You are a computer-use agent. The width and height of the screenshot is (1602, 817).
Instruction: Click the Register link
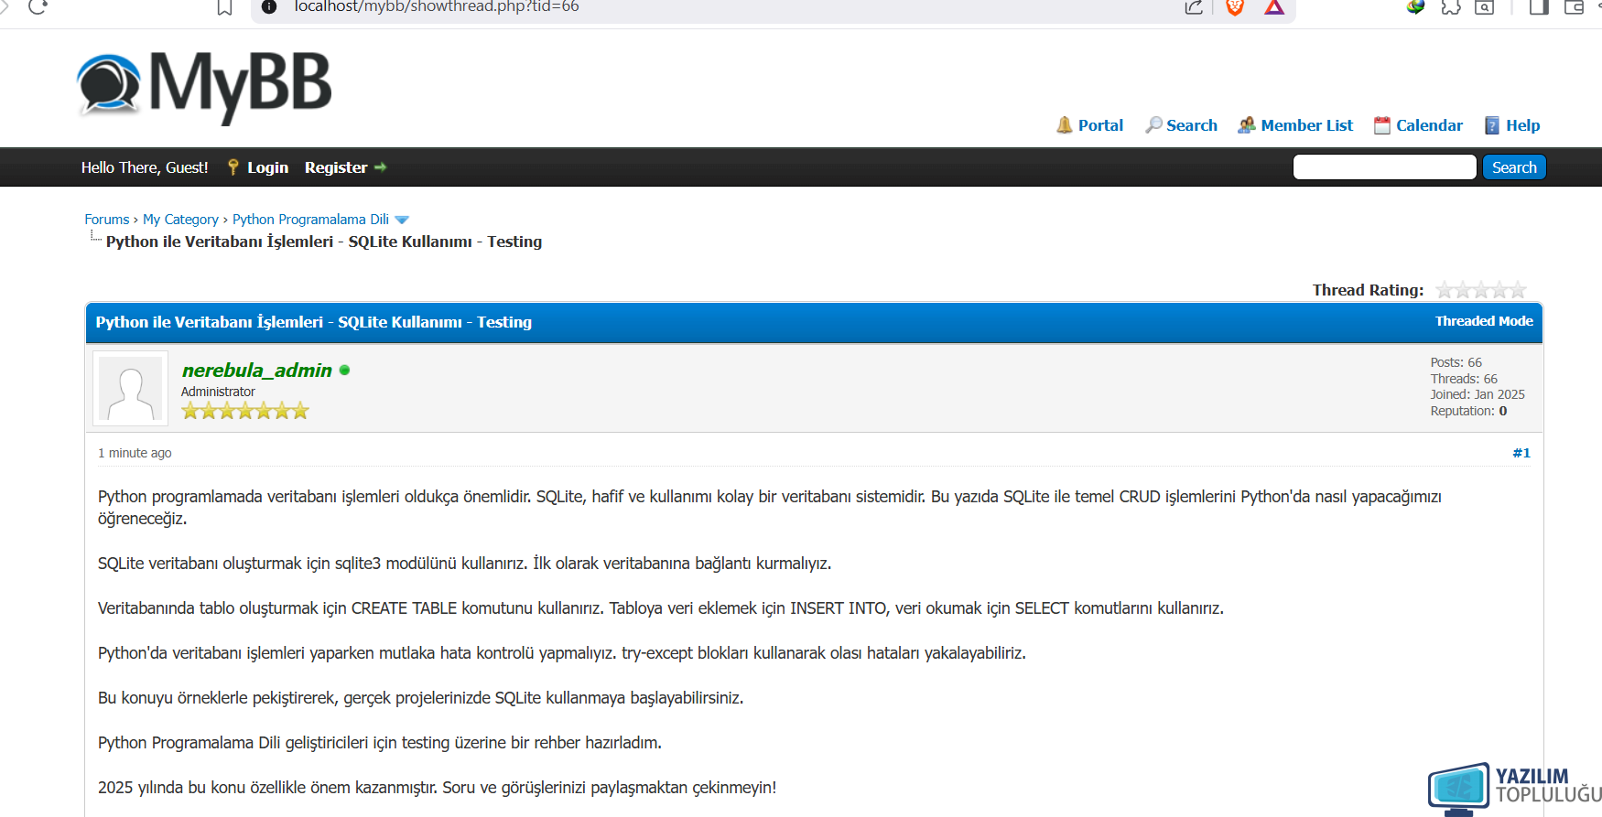pyautogui.click(x=336, y=167)
